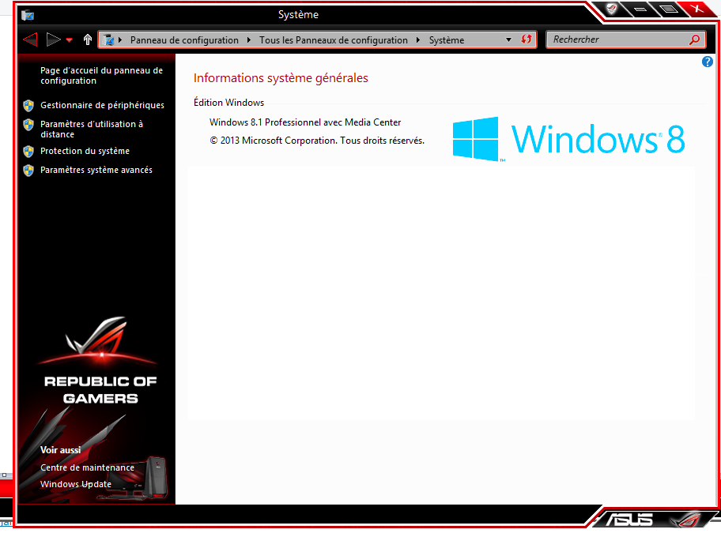Open Panneau de configuration breadcrumb
Image resolution: width=721 pixels, height=533 pixels.
click(184, 40)
